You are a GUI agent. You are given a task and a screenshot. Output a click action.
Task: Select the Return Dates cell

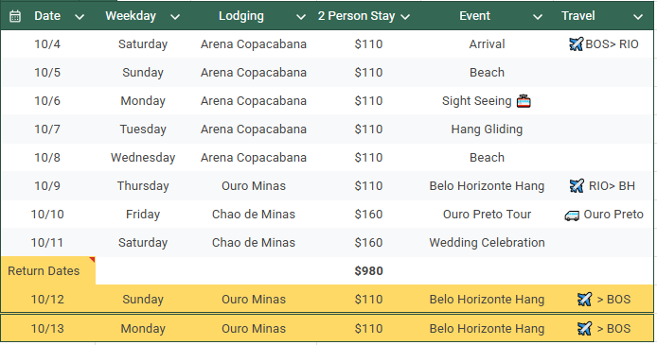48,271
